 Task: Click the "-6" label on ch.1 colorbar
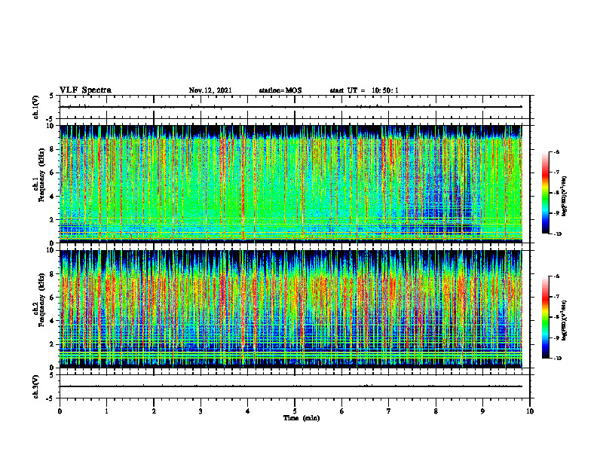(556, 151)
